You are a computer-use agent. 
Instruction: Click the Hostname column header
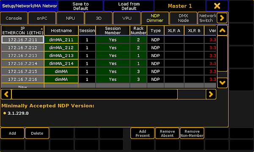click(61, 30)
